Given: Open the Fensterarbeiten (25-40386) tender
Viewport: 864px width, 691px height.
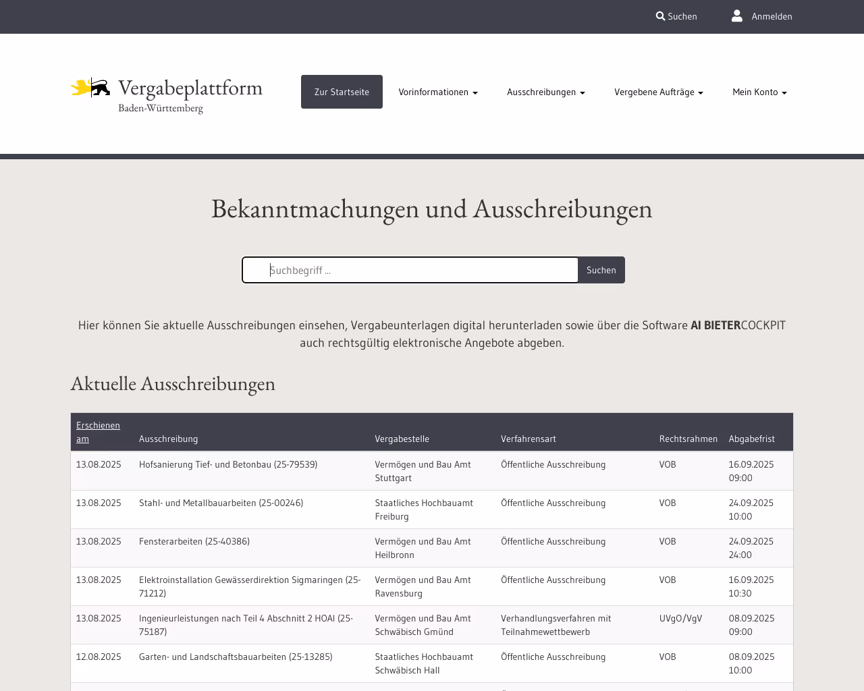Looking at the screenshot, I should tap(194, 541).
